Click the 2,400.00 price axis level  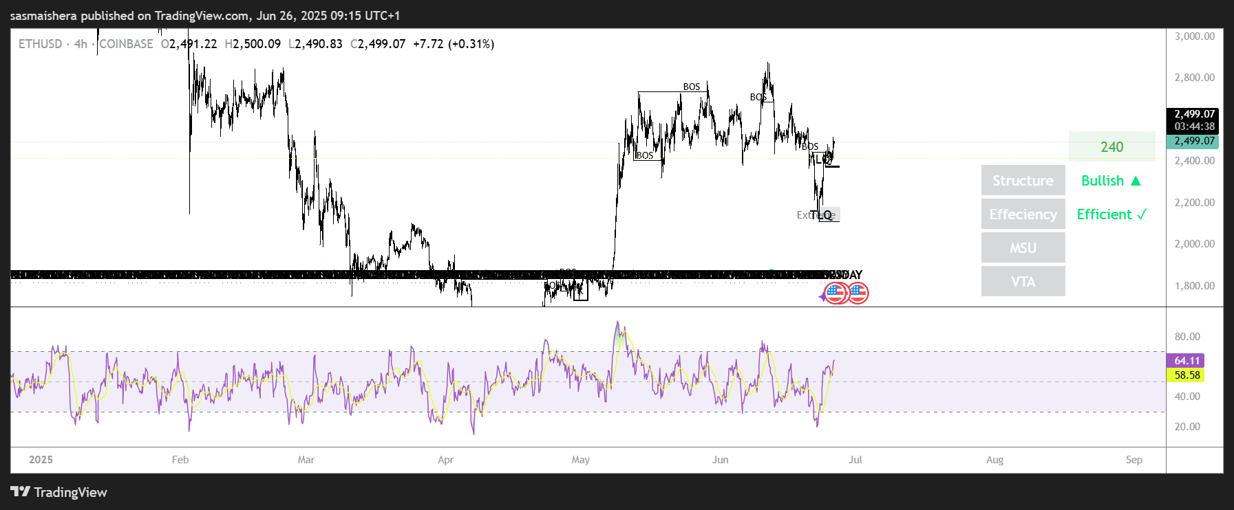1194,161
